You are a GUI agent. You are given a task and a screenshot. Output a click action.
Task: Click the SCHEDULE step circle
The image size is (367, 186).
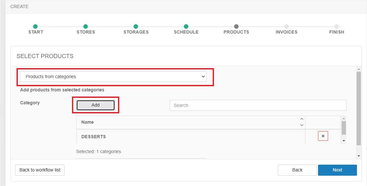click(x=186, y=26)
